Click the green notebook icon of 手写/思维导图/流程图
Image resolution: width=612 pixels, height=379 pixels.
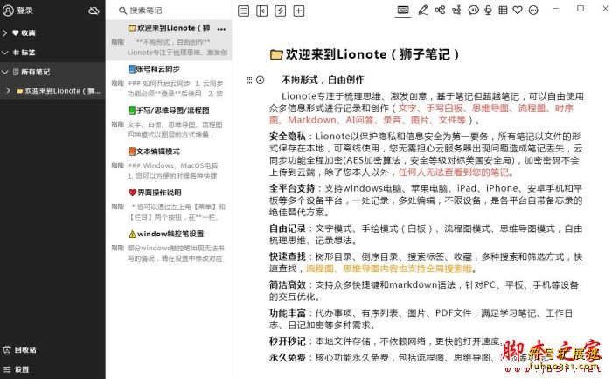(132, 110)
